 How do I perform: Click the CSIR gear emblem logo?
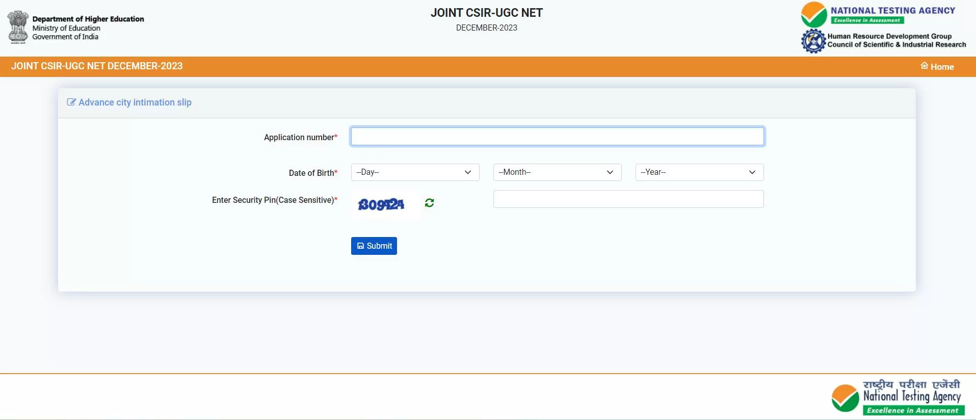(813, 41)
